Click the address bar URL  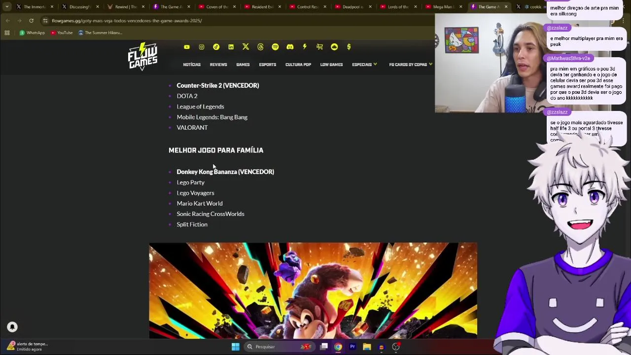[x=127, y=21]
